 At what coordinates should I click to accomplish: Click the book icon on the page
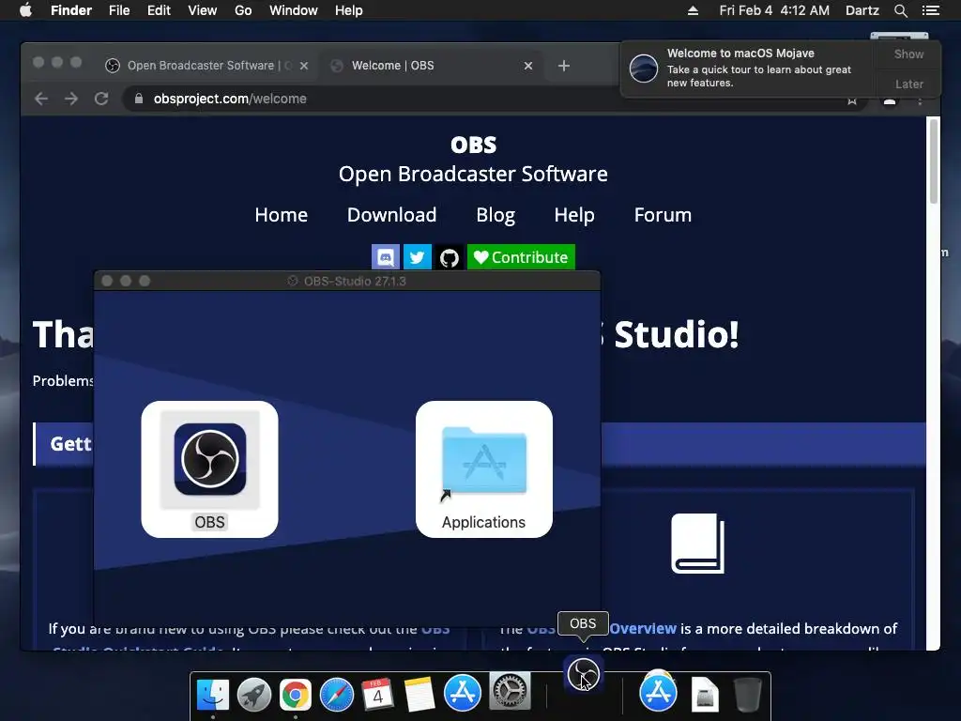coord(697,544)
